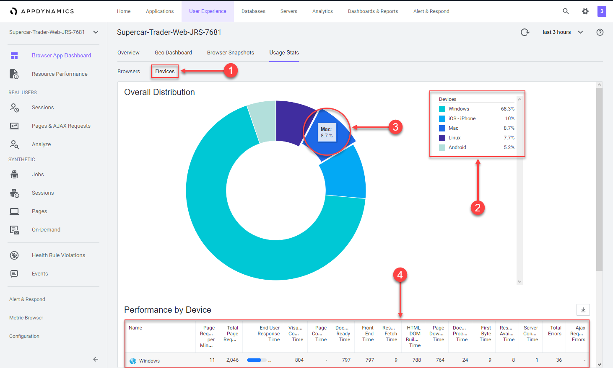This screenshot has height=368, width=613.
Task: Expand the Supercar-Trader-Web-JRS-7681 application dropdown
Action: 96,32
